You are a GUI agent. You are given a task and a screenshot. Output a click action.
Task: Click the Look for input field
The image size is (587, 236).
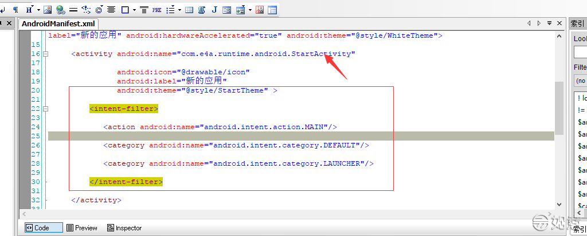[x=580, y=52]
